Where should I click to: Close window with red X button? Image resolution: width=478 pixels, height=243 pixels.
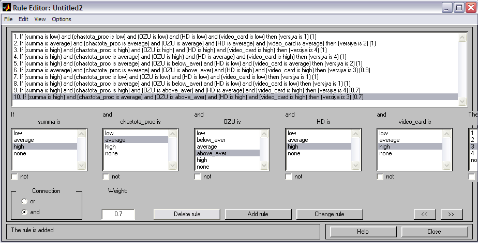click(471, 8)
